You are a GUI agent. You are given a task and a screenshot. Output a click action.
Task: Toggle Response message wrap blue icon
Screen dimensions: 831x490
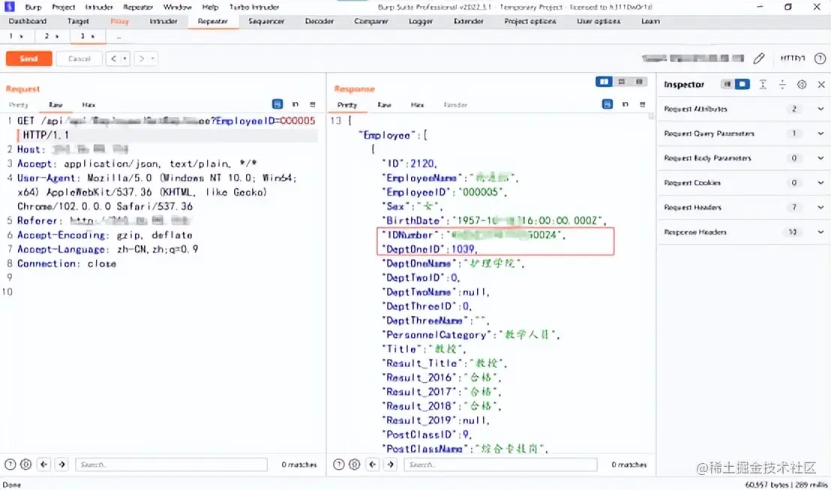click(x=607, y=104)
